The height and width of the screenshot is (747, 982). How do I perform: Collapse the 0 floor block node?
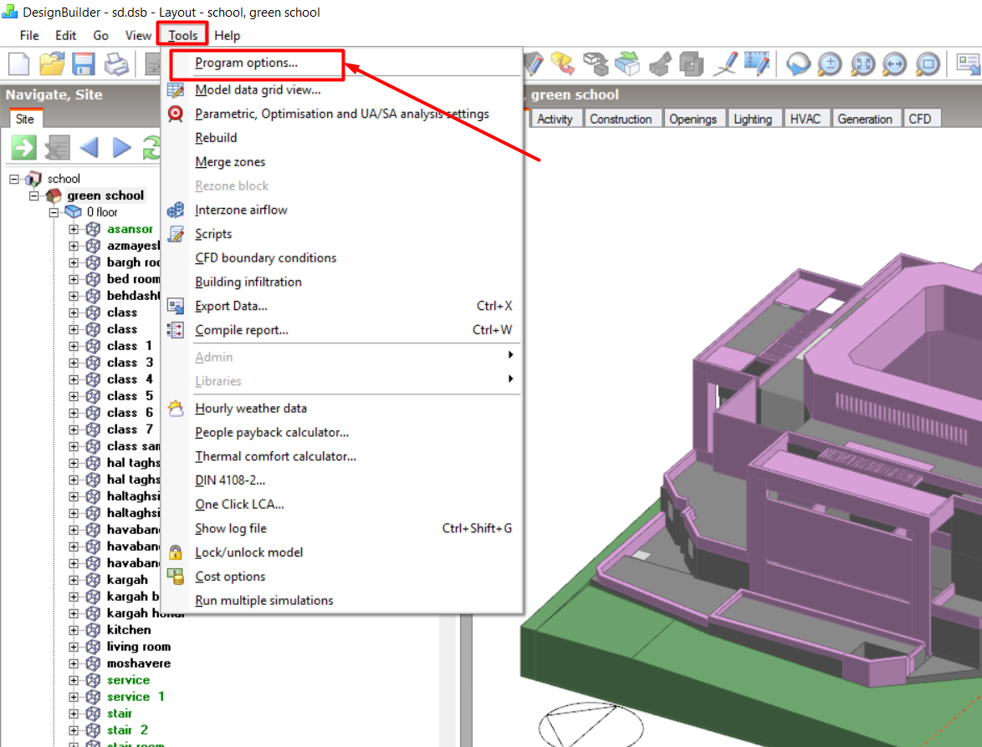pos(54,213)
